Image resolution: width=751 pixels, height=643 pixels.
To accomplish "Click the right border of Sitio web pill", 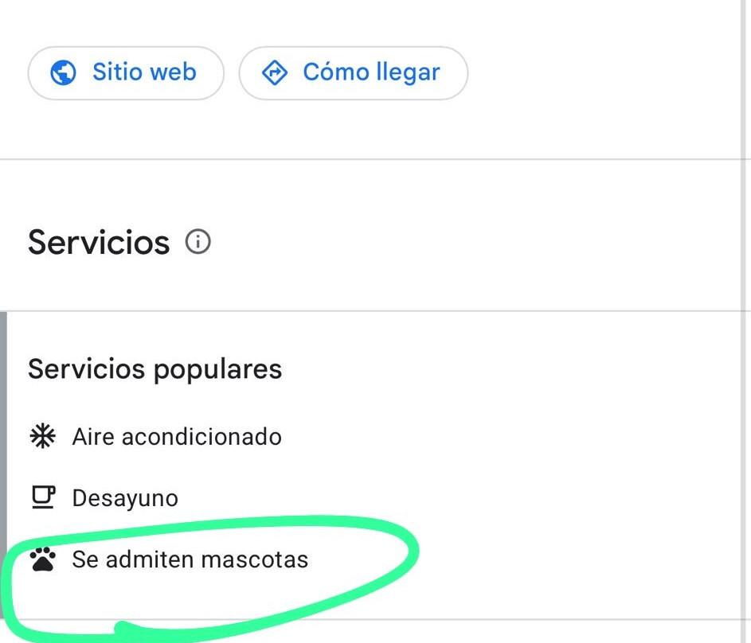I will click(x=223, y=73).
